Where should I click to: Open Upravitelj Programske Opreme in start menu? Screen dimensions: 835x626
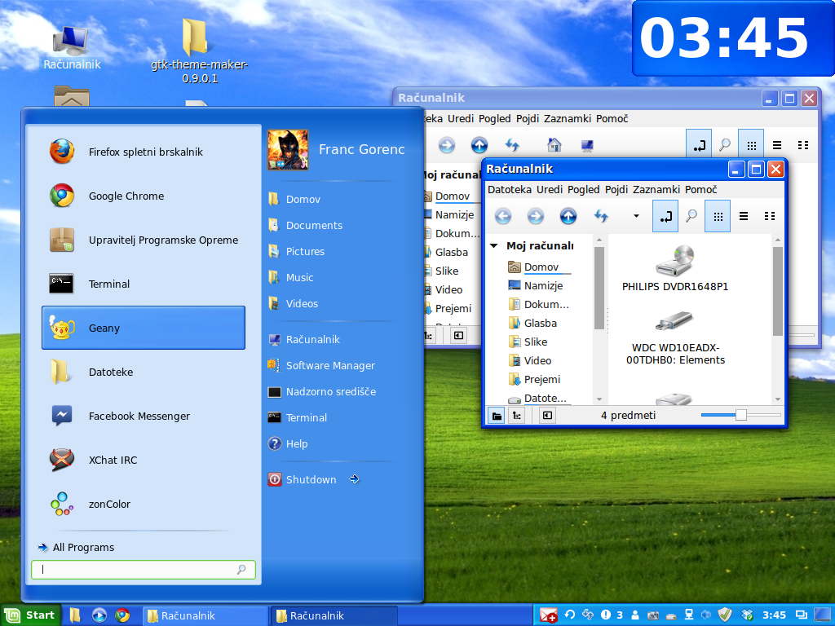pyautogui.click(x=144, y=240)
